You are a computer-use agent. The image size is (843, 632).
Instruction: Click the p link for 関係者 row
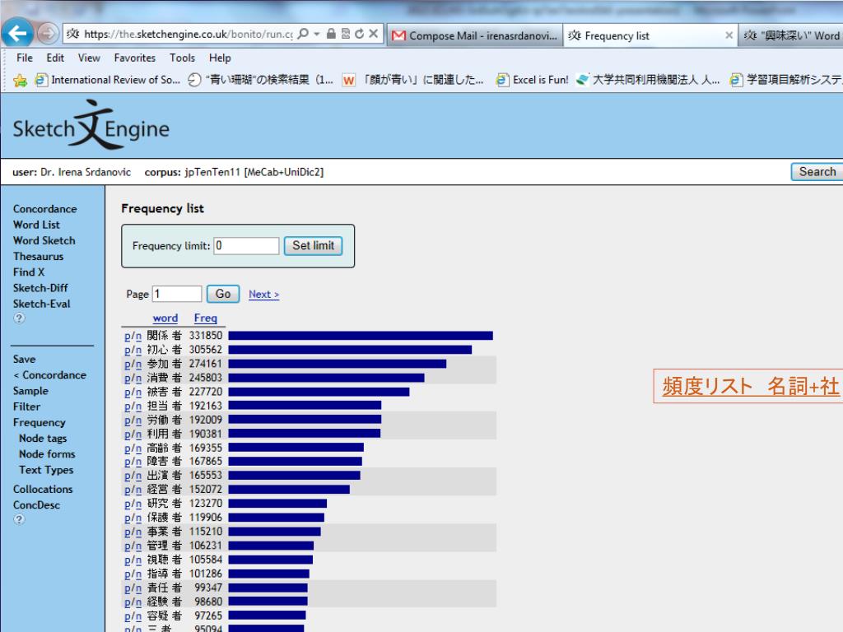(128, 337)
